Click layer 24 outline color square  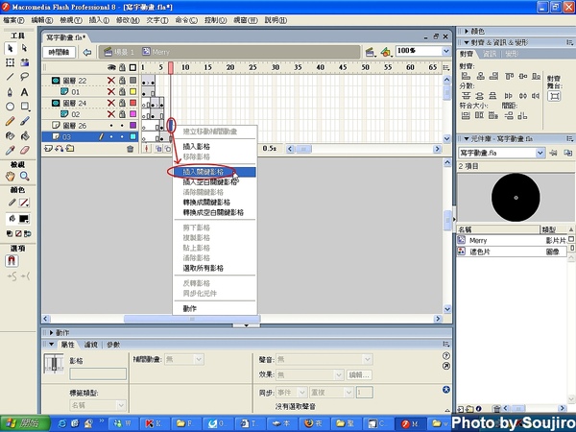click(x=133, y=103)
